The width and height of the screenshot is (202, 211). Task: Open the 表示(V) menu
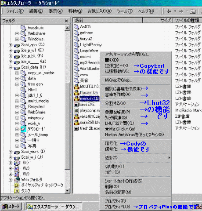point(55,11)
